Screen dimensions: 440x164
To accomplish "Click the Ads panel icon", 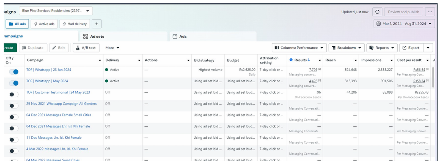I will coord(175,36).
